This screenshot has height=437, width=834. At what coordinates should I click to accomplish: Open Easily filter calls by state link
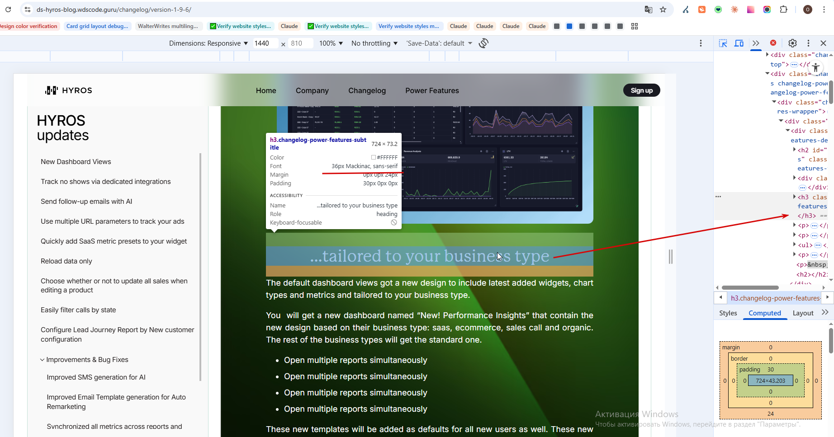pyautogui.click(x=78, y=310)
